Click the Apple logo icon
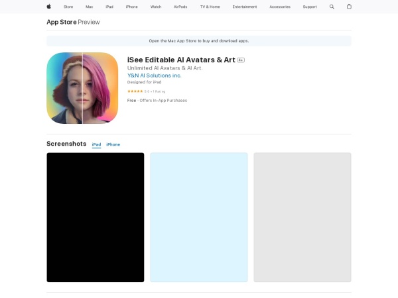Viewport: 398px width, 298px height. (48, 7)
